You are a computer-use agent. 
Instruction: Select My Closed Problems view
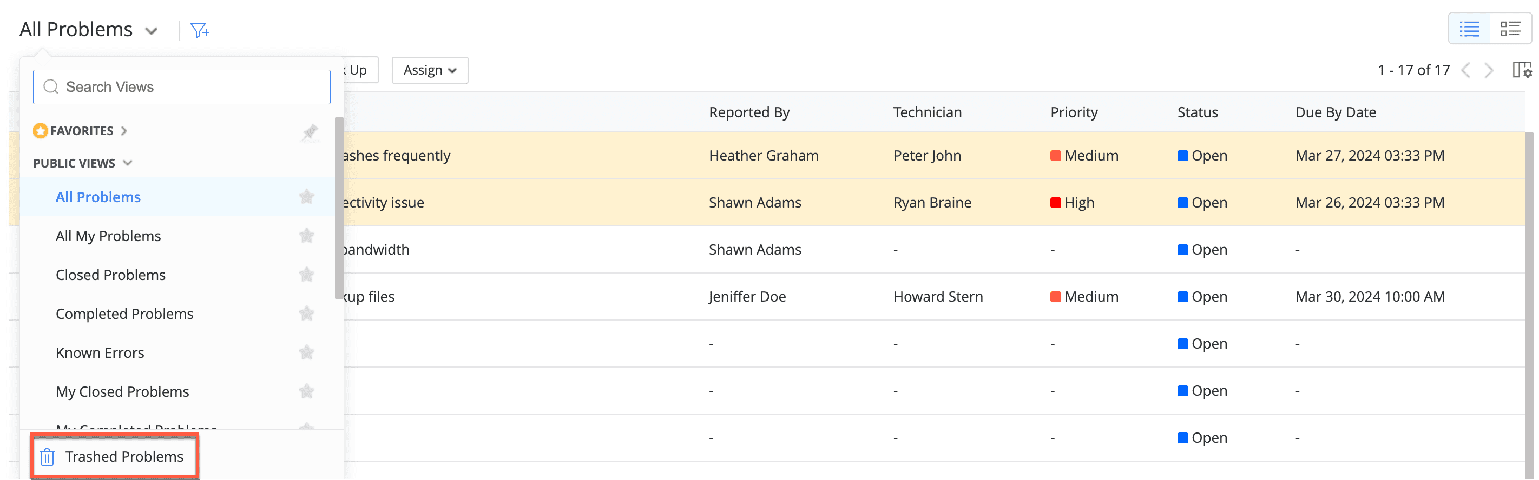[122, 392]
